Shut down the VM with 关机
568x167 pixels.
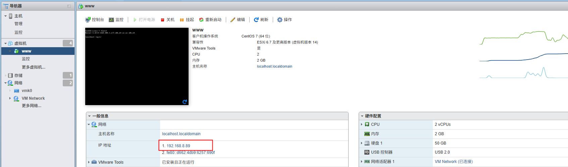click(x=167, y=20)
